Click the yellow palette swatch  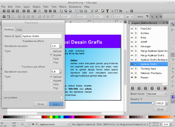tap(51, 117)
